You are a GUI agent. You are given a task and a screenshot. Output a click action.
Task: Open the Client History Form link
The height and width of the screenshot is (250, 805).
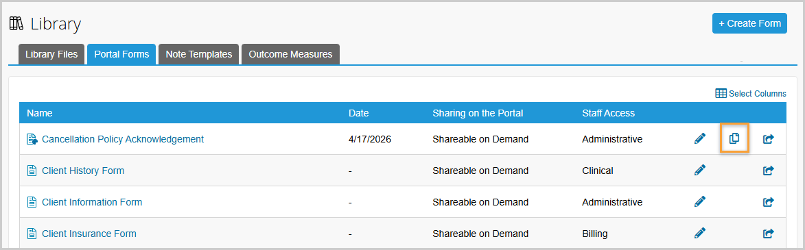83,171
